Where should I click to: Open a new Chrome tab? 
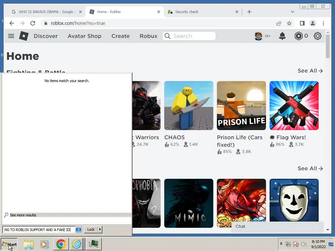click(x=249, y=12)
